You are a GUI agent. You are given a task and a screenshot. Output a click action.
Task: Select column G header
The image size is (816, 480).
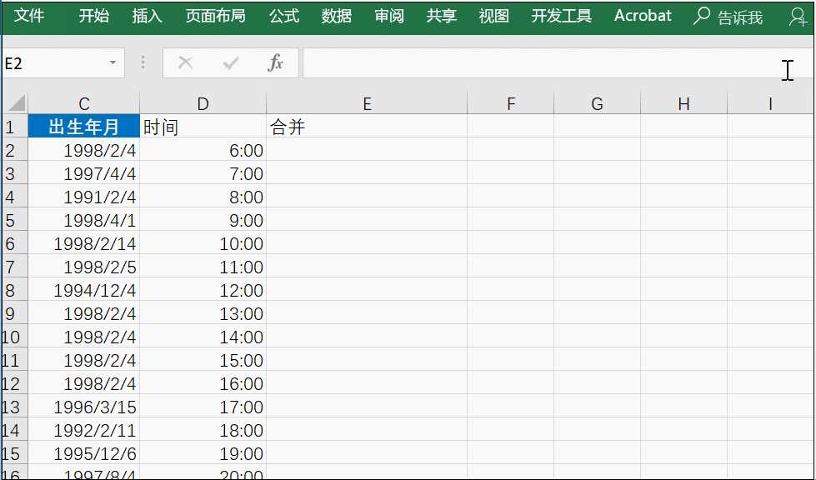pyautogui.click(x=597, y=103)
